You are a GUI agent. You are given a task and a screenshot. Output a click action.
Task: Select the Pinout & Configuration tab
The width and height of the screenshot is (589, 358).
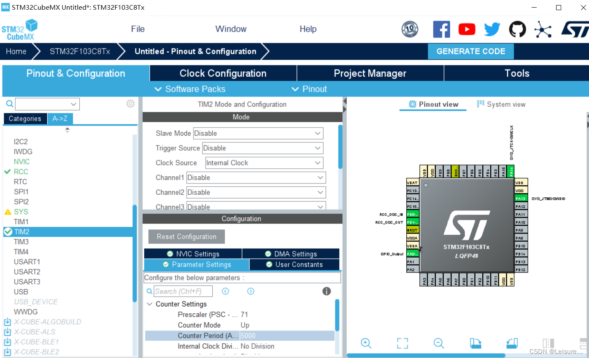76,73
